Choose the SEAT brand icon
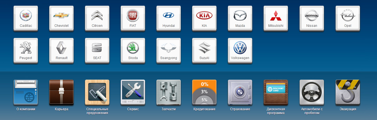Viewport: 377px width, 120px height. click(97, 50)
